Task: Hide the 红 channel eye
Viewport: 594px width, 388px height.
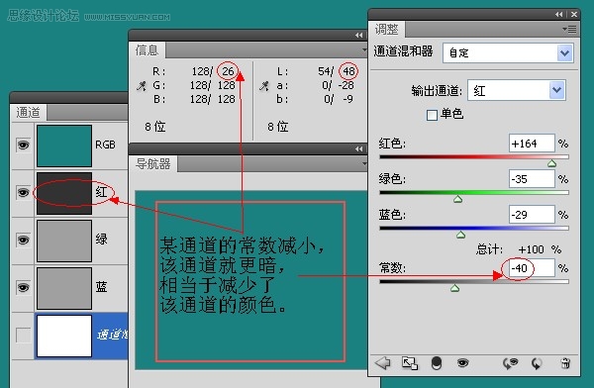Action: pyautogui.click(x=23, y=192)
